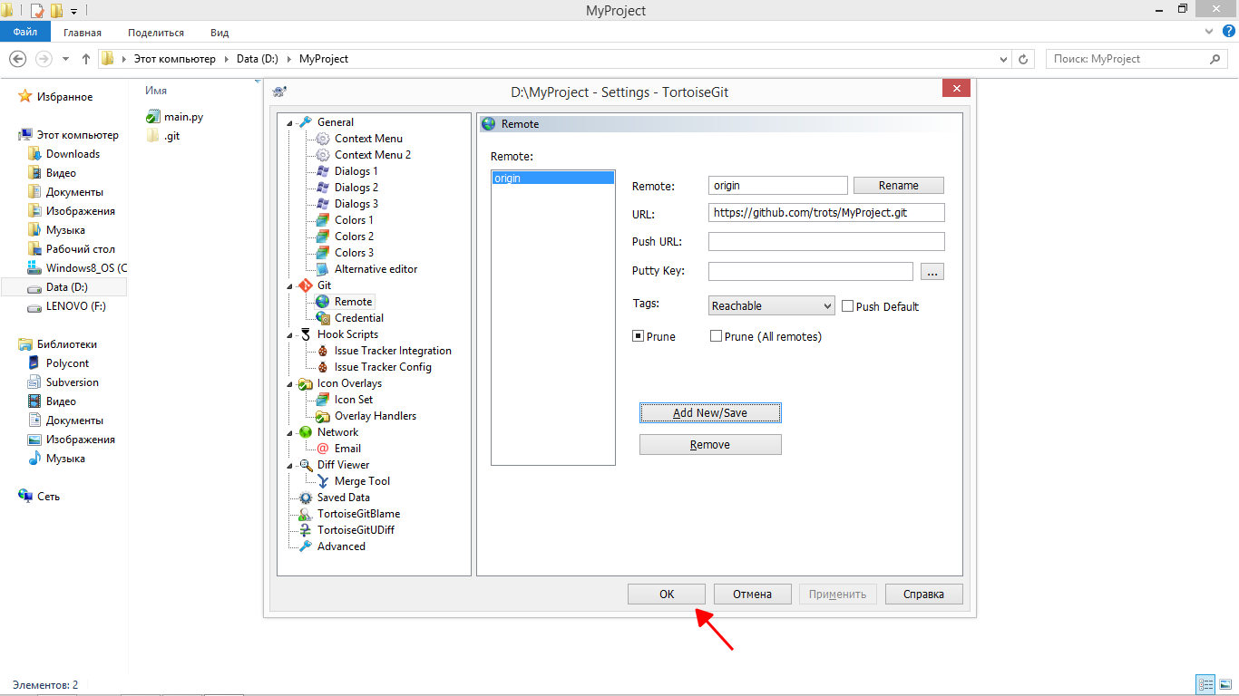Click the Colors 3 palette icon
Image resolution: width=1239 pixels, height=696 pixels.
[x=323, y=253]
